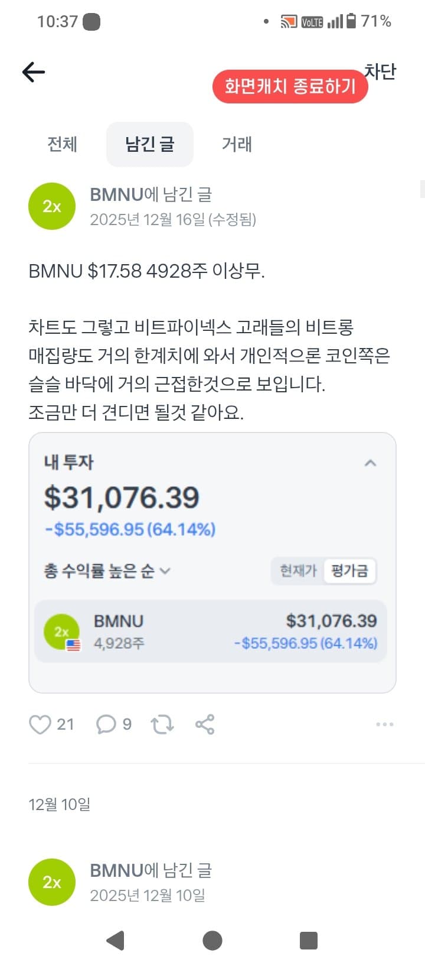Viewport: 425px width, 969px height.
Task: Open the BMNU holding row
Action: pyautogui.click(x=211, y=631)
